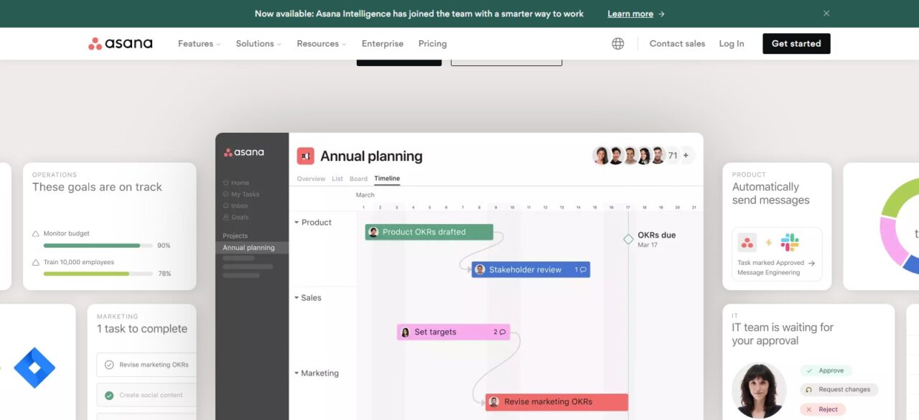Click the Product OKRs drafted task bar
The width and height of the screenshot is (919, 420).
pos(429,232)
